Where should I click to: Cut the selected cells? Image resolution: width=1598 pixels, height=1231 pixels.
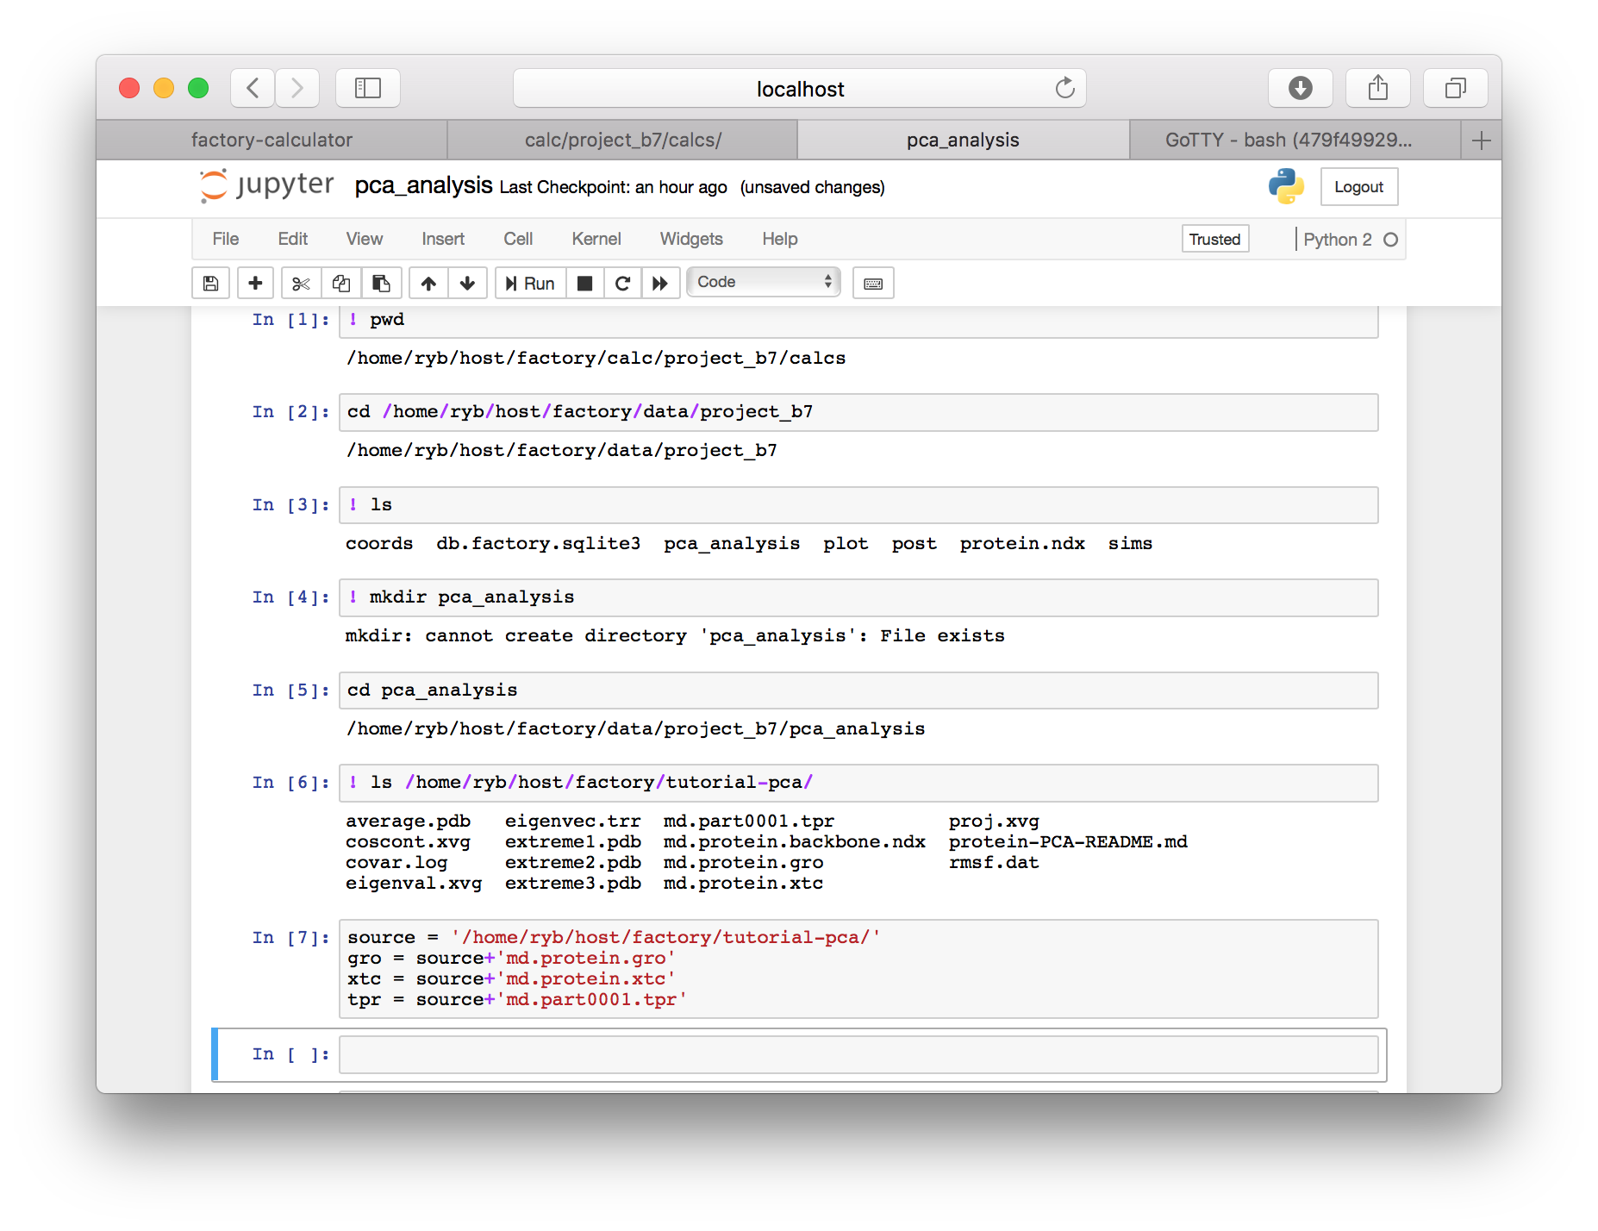(x=301, y=283)
